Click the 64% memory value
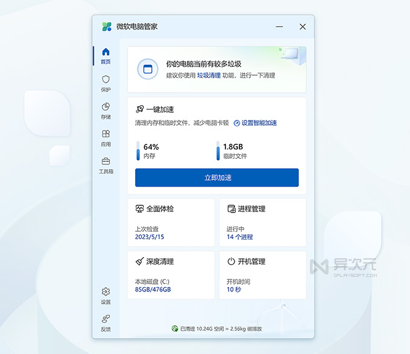This screenshot has width=410, height=354. [151, 147]
